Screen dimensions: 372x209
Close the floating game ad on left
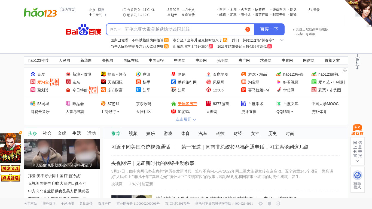pos(21,133)
